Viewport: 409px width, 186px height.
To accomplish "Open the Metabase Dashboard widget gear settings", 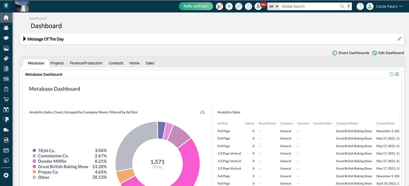I will pos(397,74).
